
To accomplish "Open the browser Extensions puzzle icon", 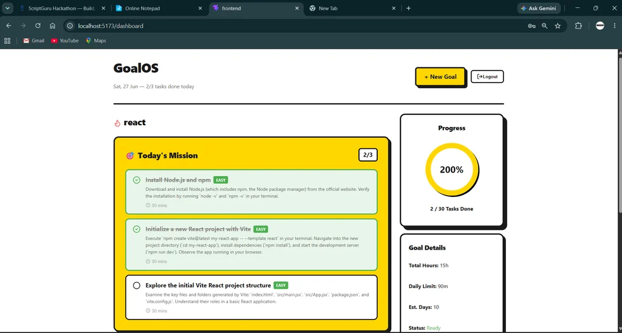I will (578, 26).
